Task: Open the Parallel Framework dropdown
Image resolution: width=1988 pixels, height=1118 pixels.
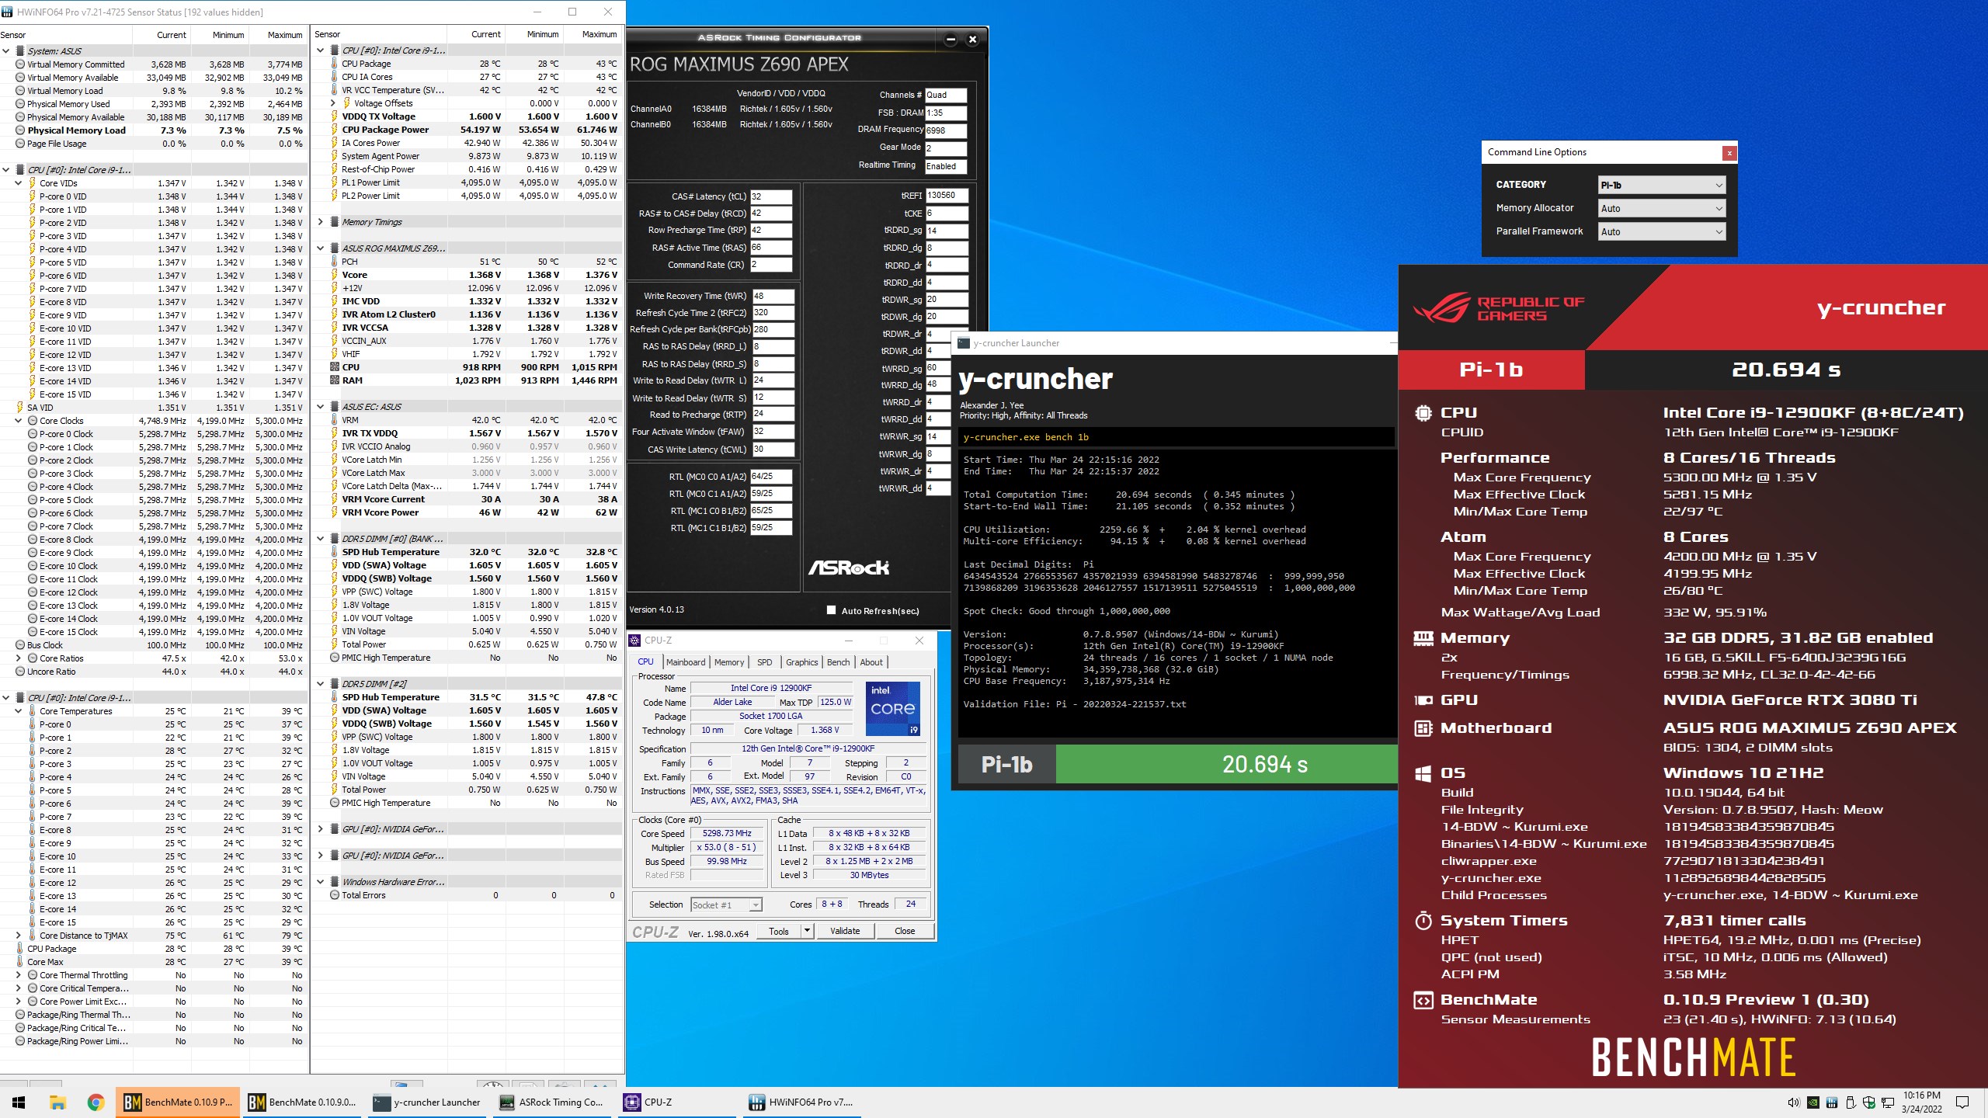Action: point(1662,231)
